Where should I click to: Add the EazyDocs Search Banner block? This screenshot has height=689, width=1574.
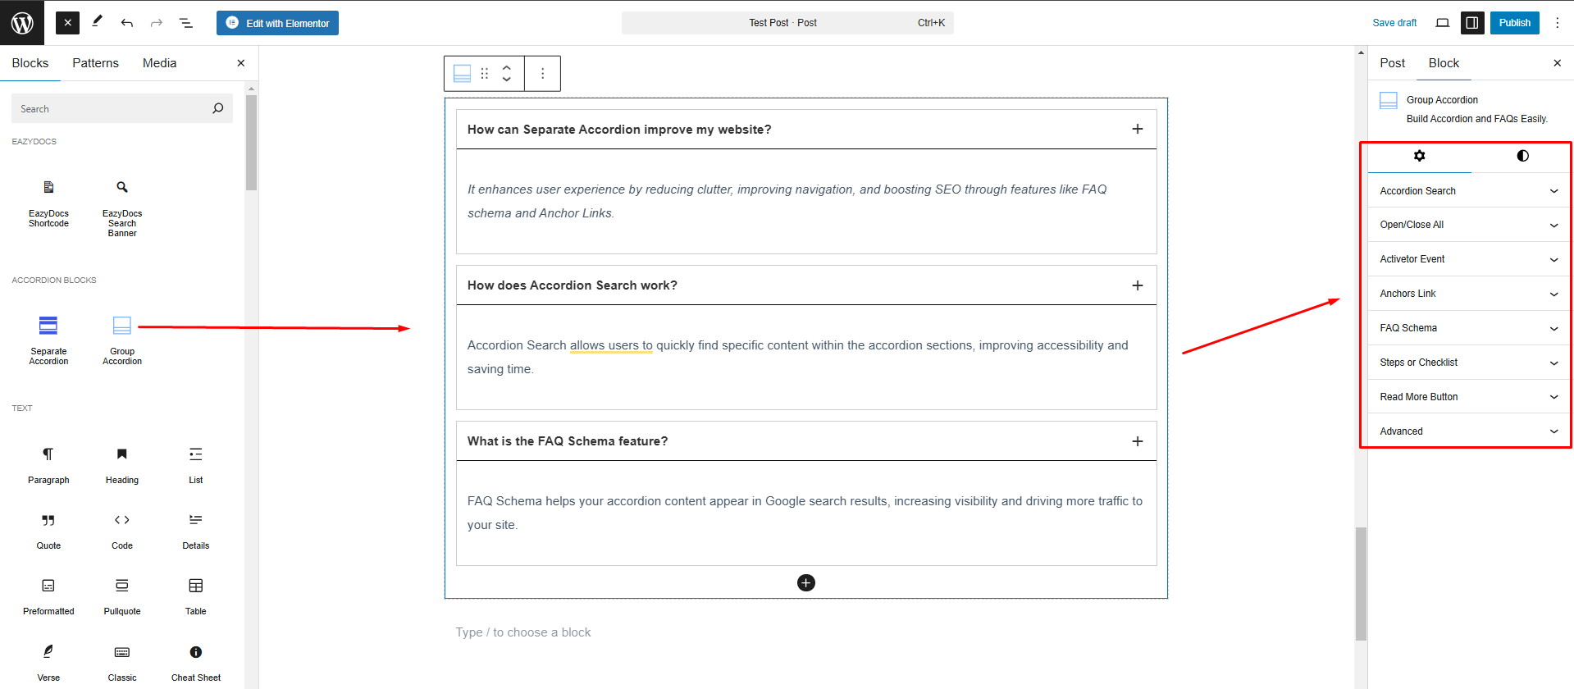(122, 208)
